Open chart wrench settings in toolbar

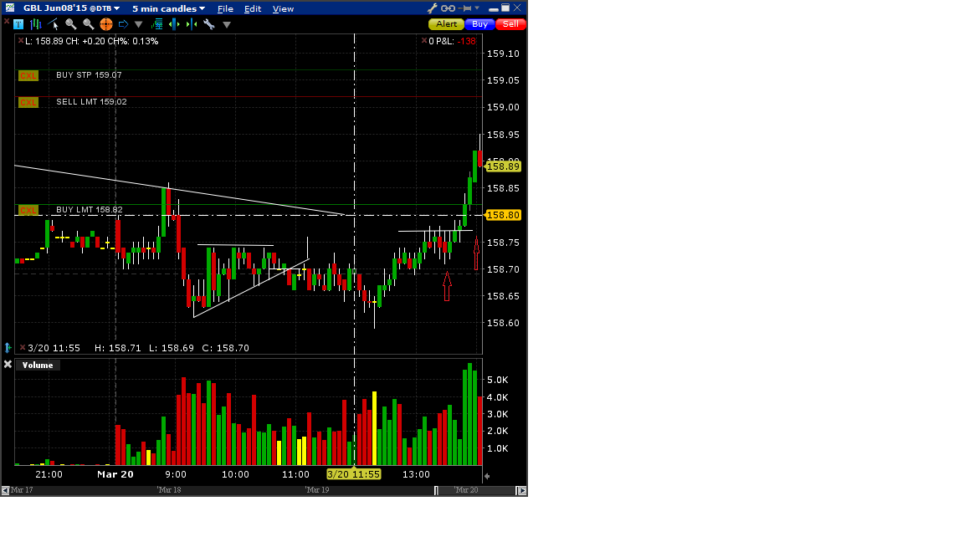point(209,24)
